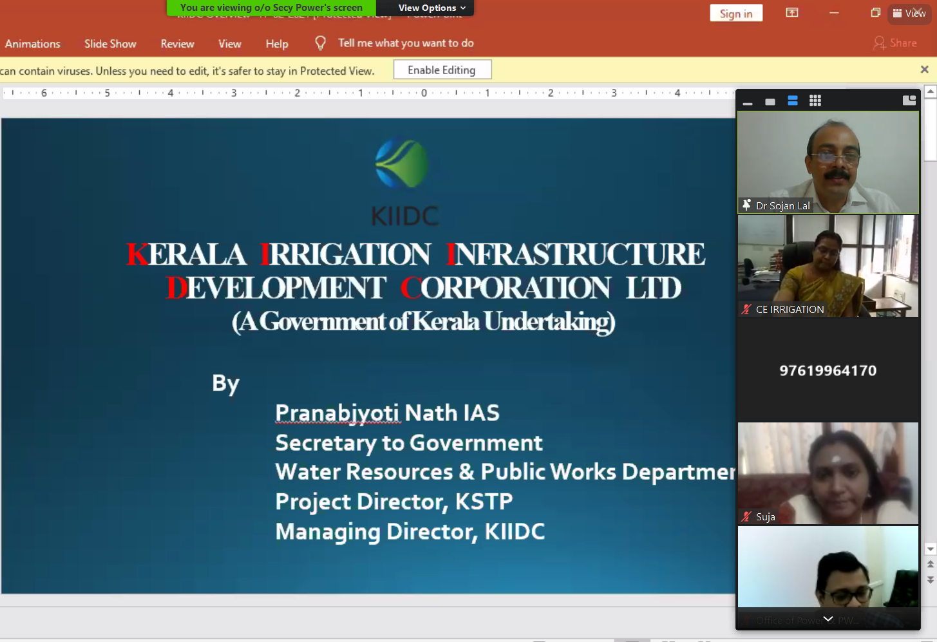
Task: Select the vertical strip video layout icon
Action: (x=793, y=100)
